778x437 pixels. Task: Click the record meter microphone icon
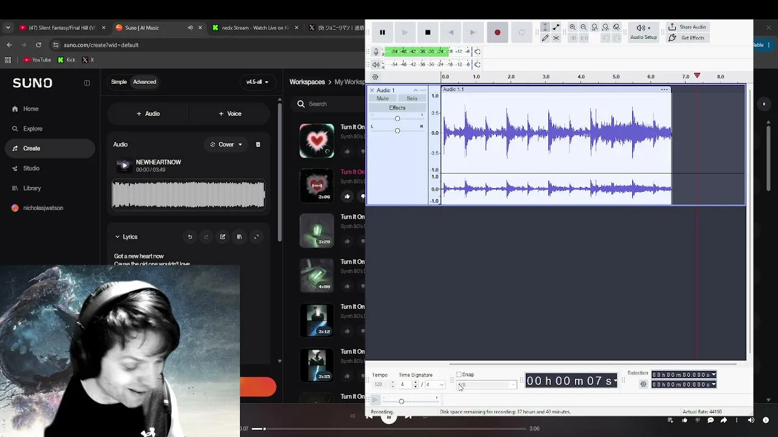pos(376,52)
